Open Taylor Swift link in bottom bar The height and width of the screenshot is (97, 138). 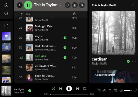pyautogui.click(x=19, y=92)
